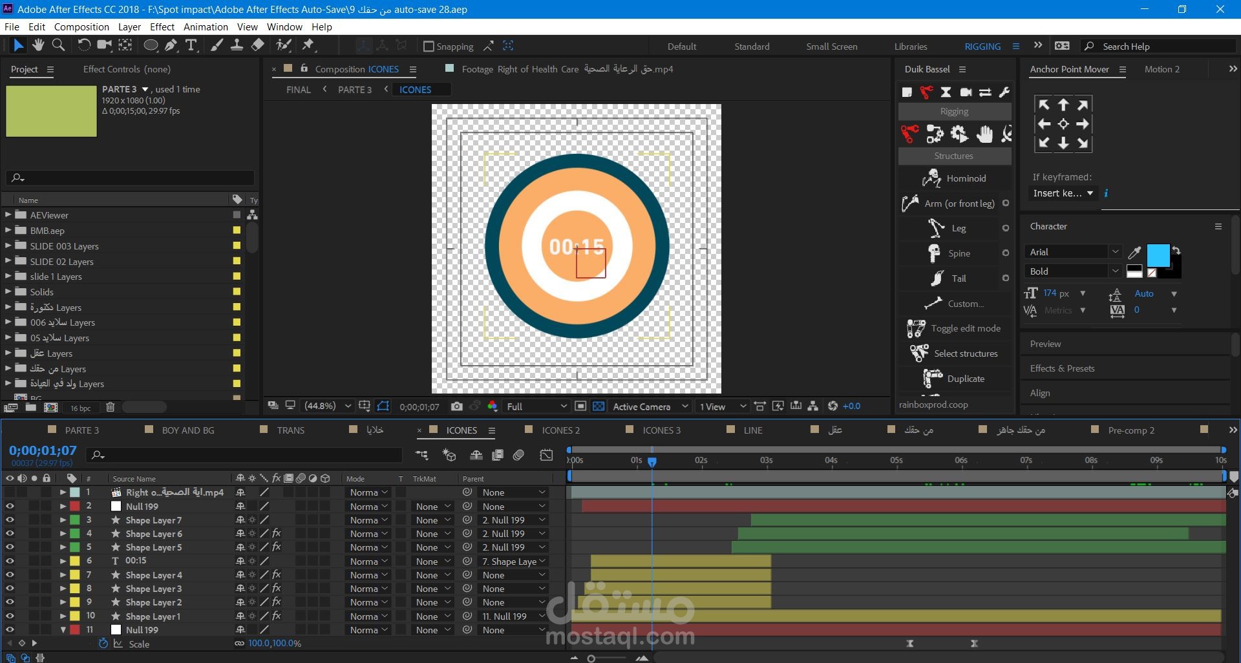The width and height of the screenshot is (1241, 663).
Task: Choose the Ellipse shape tool
Action: point(150,45)
